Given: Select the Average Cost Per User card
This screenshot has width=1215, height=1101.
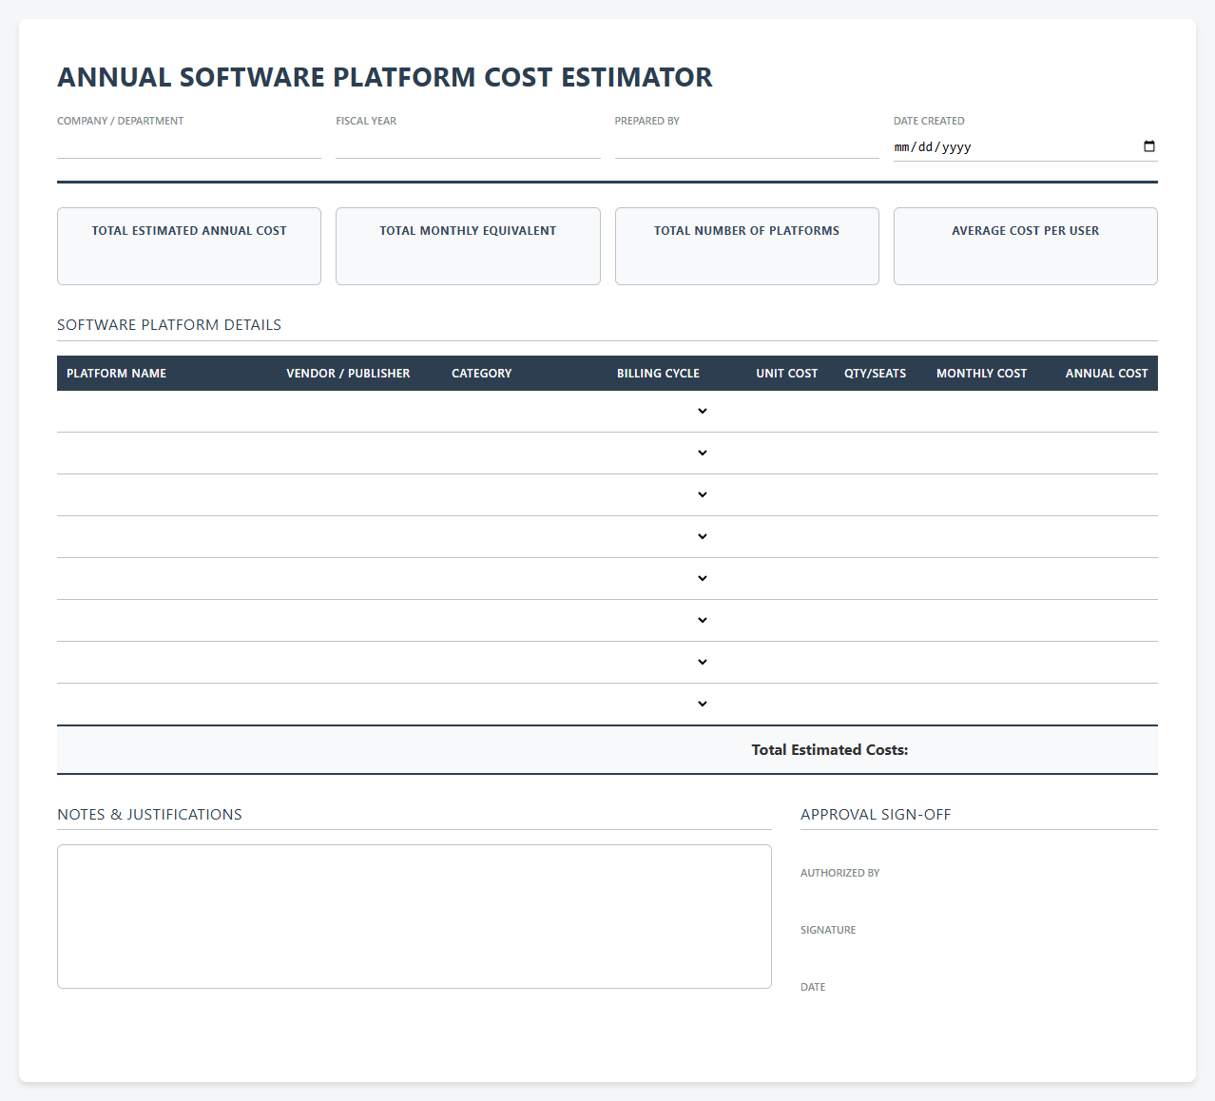Looking at the screenshot, I should click(1026, 246).
